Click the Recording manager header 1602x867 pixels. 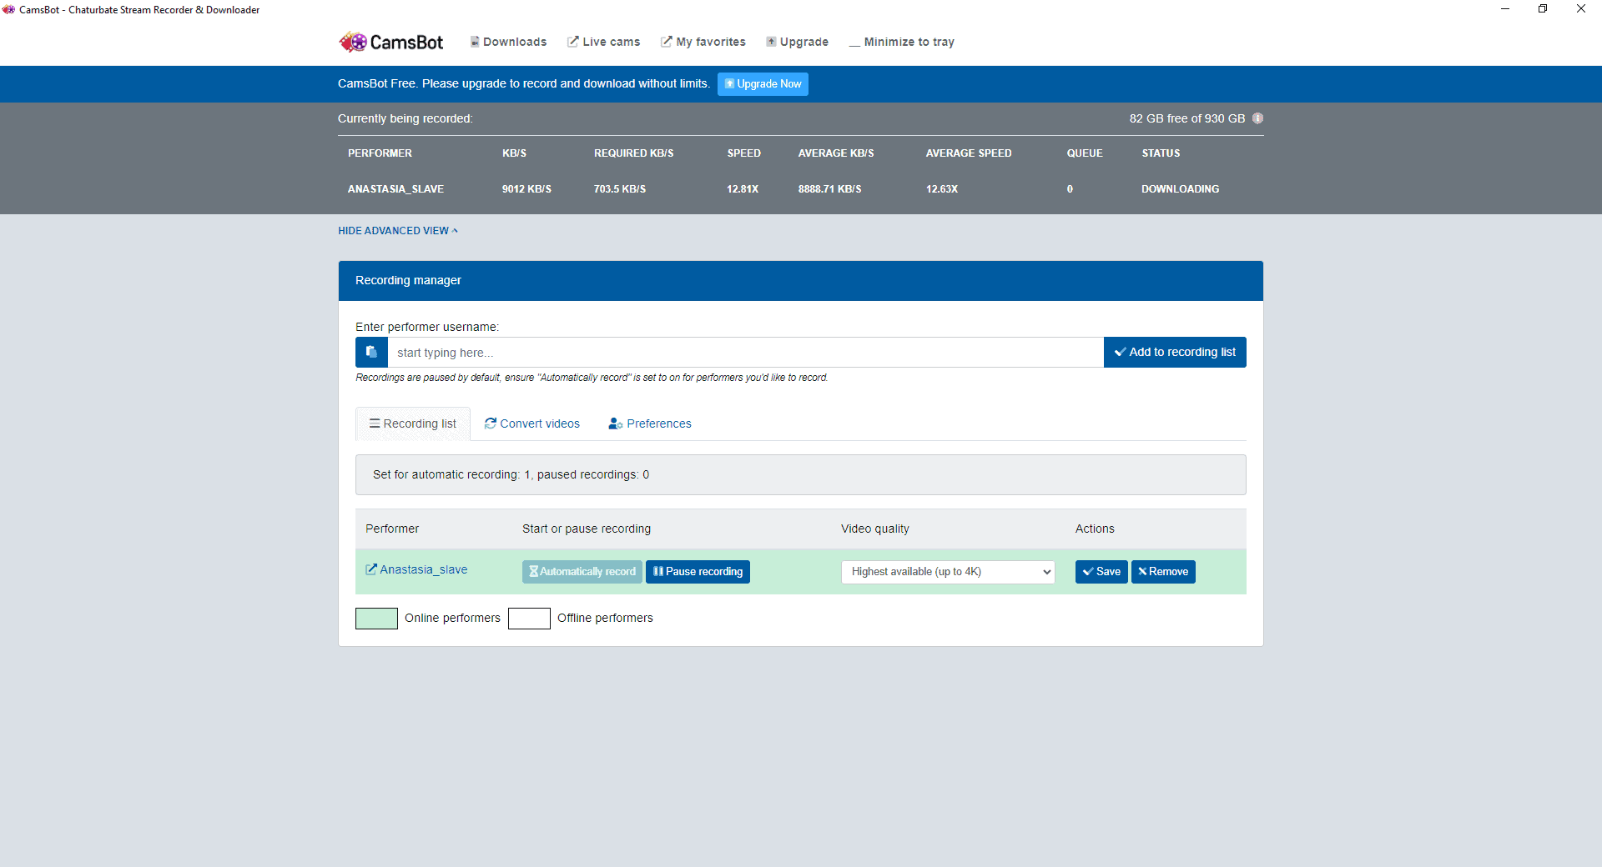[801, 281]
